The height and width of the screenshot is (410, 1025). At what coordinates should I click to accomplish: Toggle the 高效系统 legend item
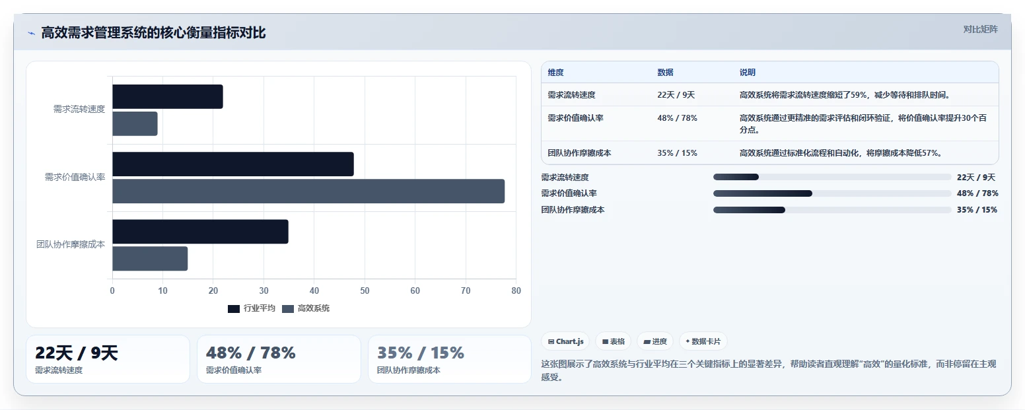pos(306,308)
